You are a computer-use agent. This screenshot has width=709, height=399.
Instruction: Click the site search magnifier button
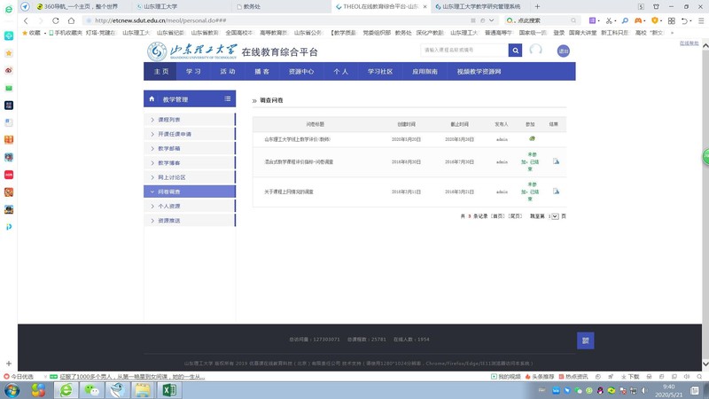pos(515,51)
